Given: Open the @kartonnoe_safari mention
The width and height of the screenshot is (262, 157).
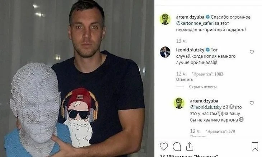Looking at the screenshot, I should [195, 23].
